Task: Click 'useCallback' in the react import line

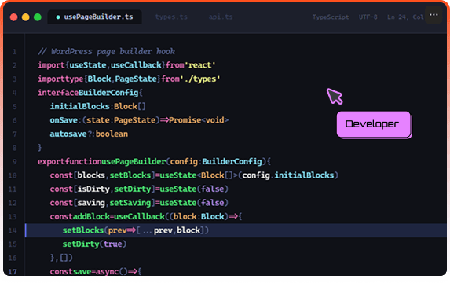Action: point(136,65)
